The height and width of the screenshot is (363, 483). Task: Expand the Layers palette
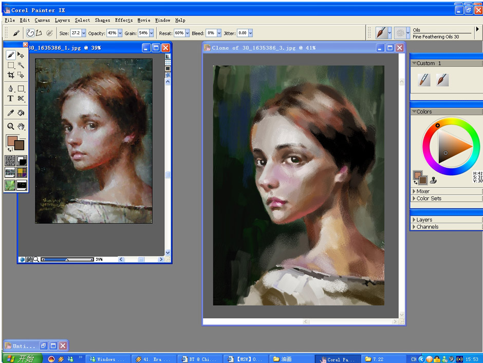pos(414,220)
